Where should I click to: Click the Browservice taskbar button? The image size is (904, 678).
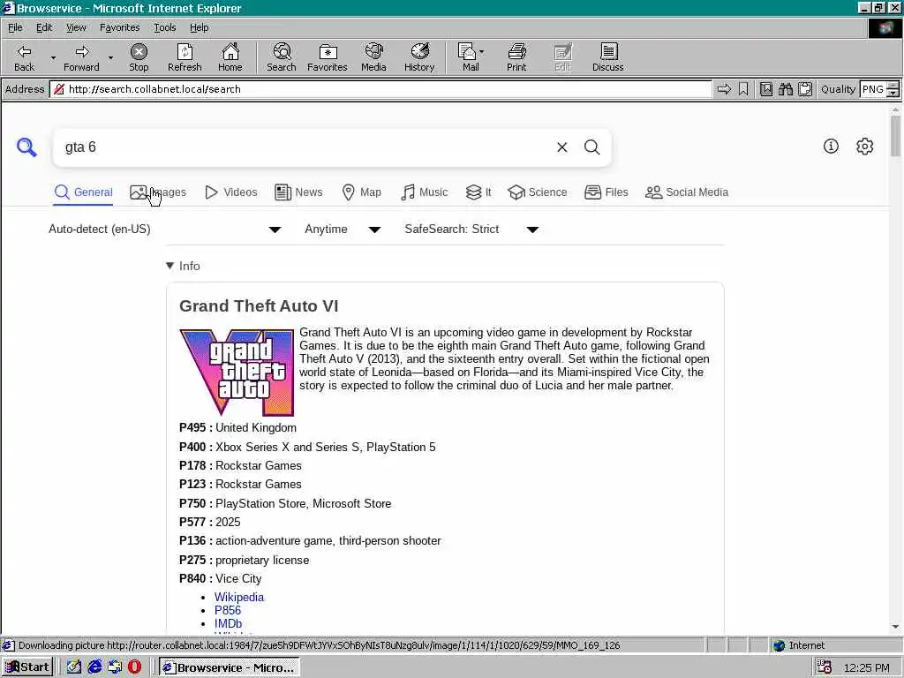point(230,667)
